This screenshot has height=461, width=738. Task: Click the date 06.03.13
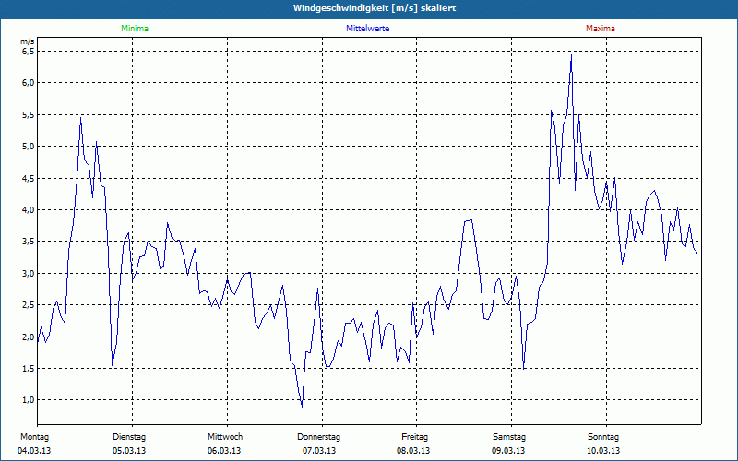[x=224, y=451]
